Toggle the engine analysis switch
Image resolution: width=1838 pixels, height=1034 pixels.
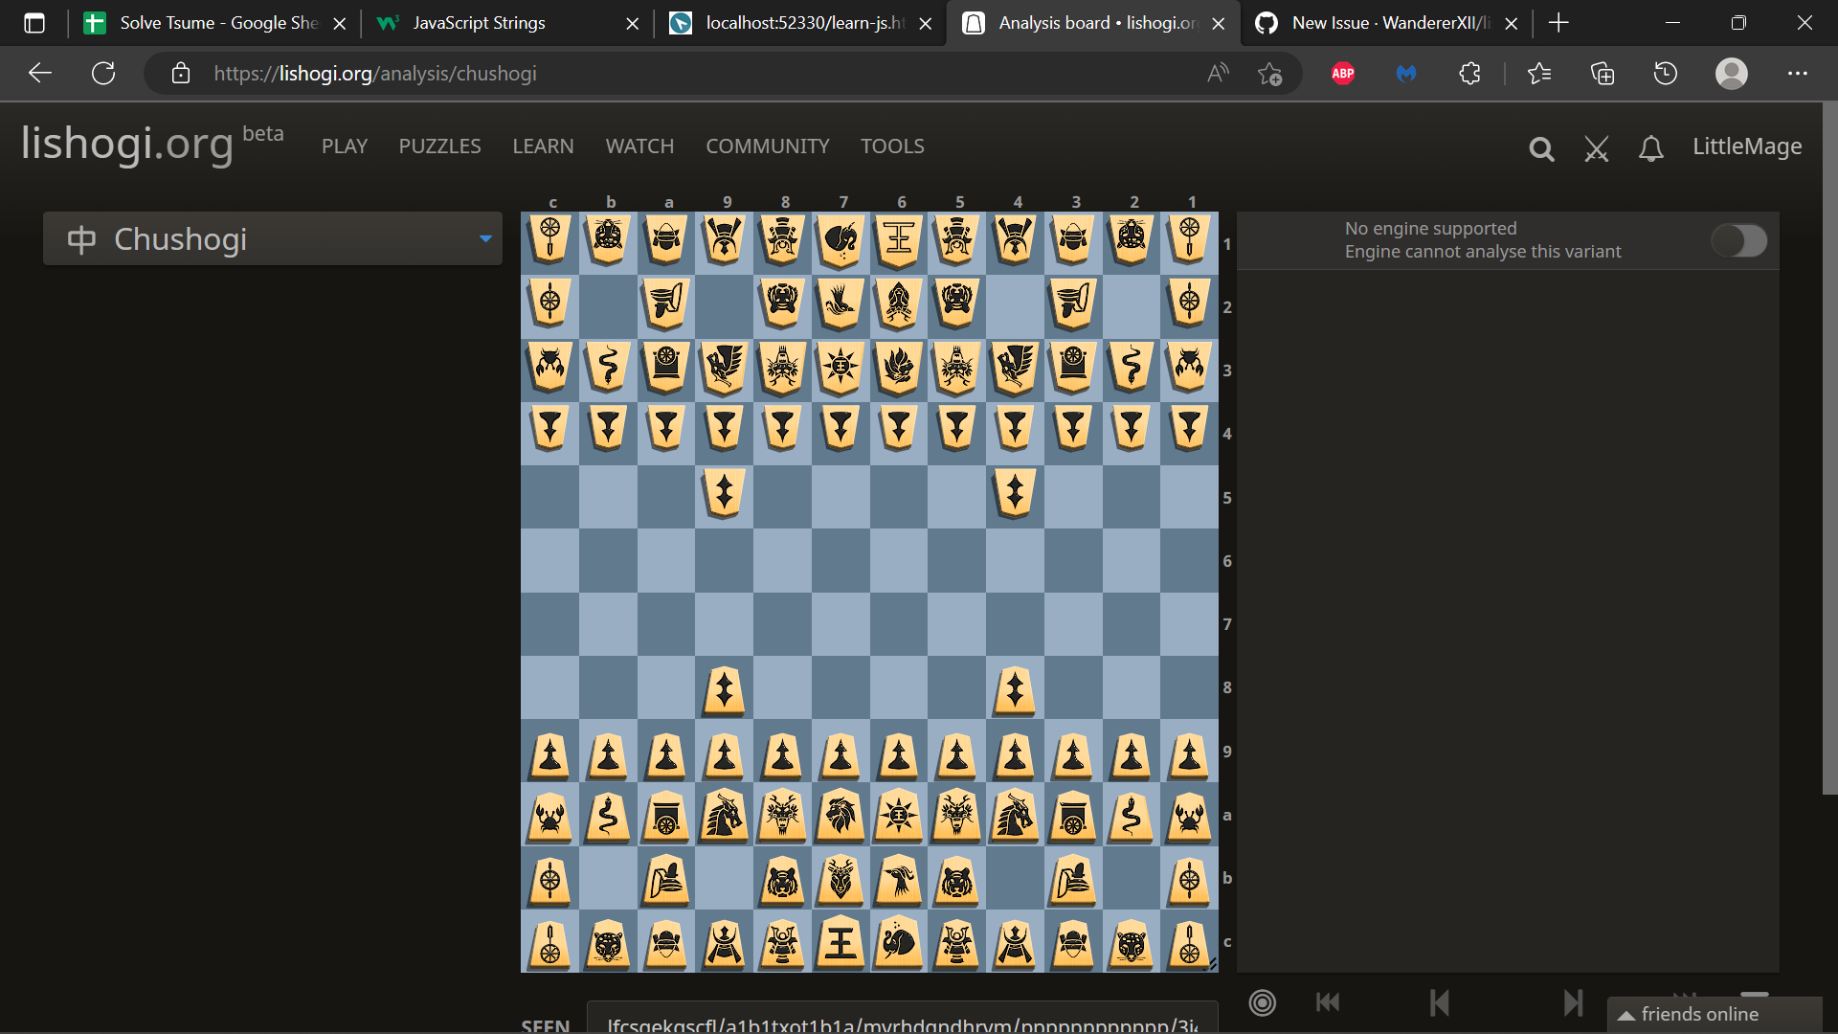(x=1738, y=240)
